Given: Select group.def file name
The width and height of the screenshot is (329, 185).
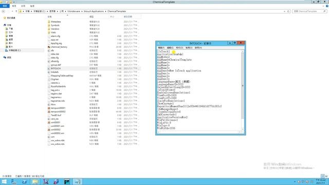Looking at the screenshot, I should tap(56, 65).
